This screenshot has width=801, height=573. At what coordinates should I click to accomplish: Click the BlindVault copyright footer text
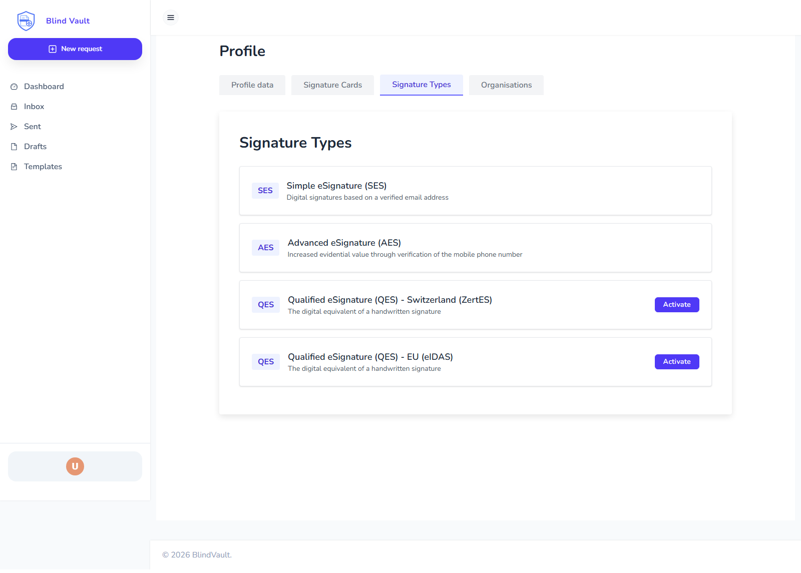[197, 554]
